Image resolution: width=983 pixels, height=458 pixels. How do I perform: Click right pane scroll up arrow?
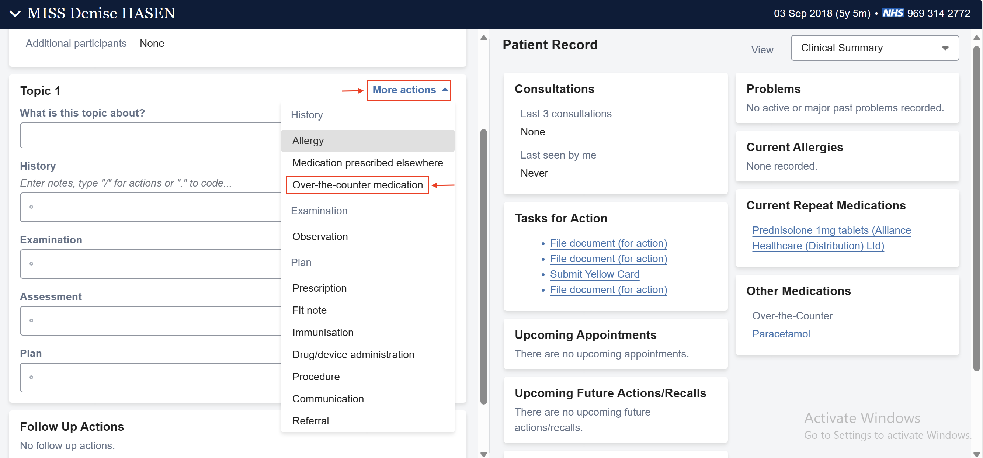coord(976,37)
